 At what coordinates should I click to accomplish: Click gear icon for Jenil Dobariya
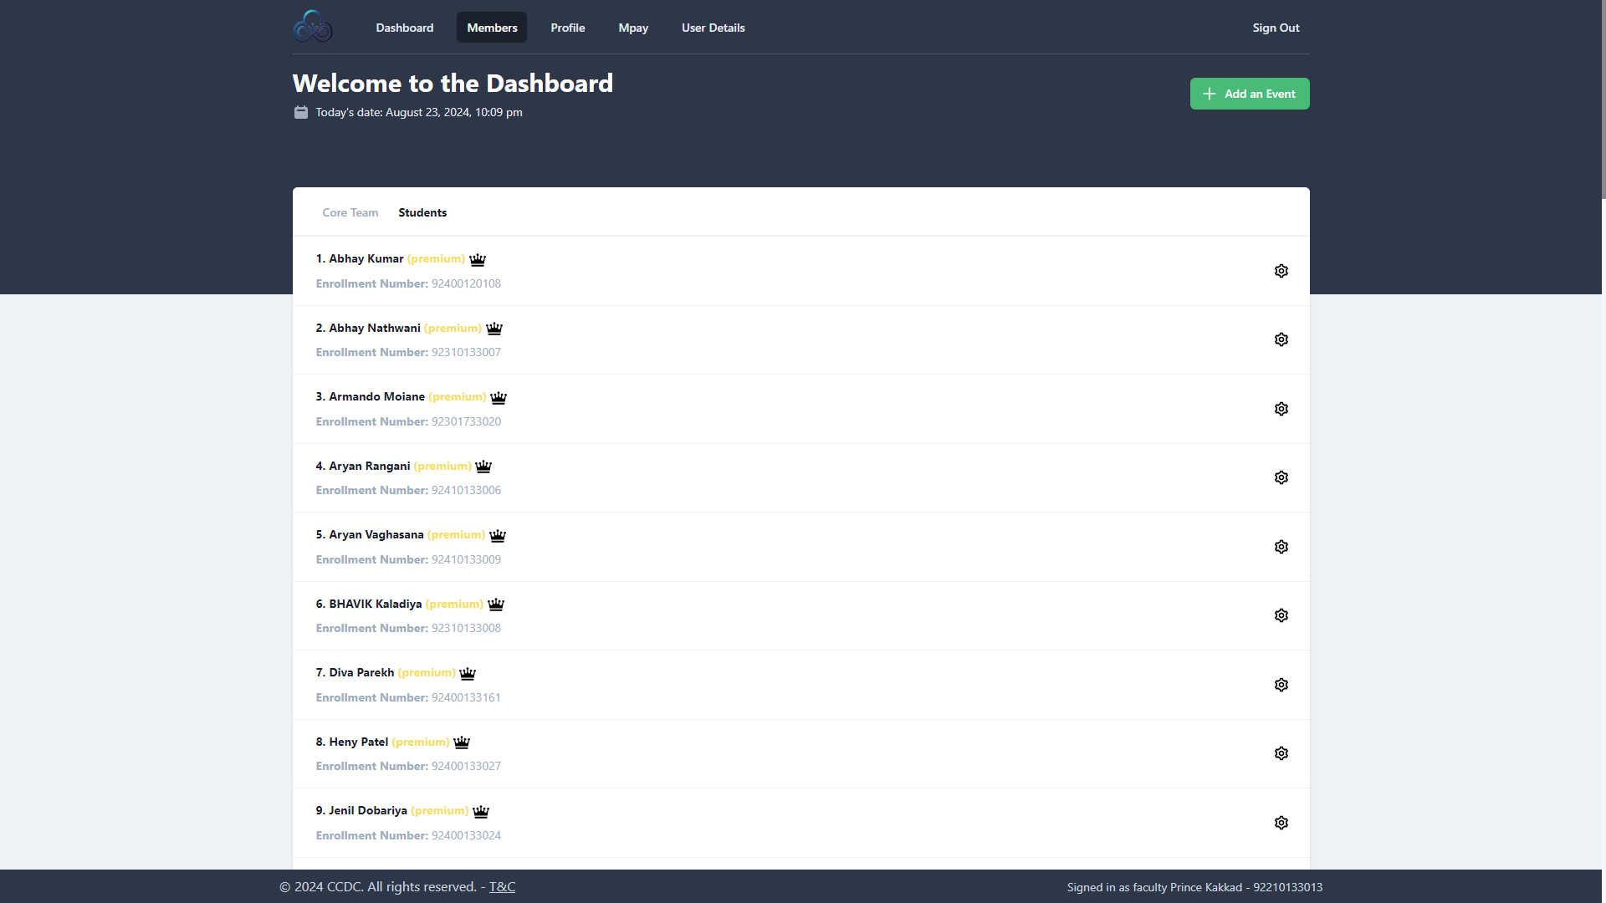click(1281, 823)
